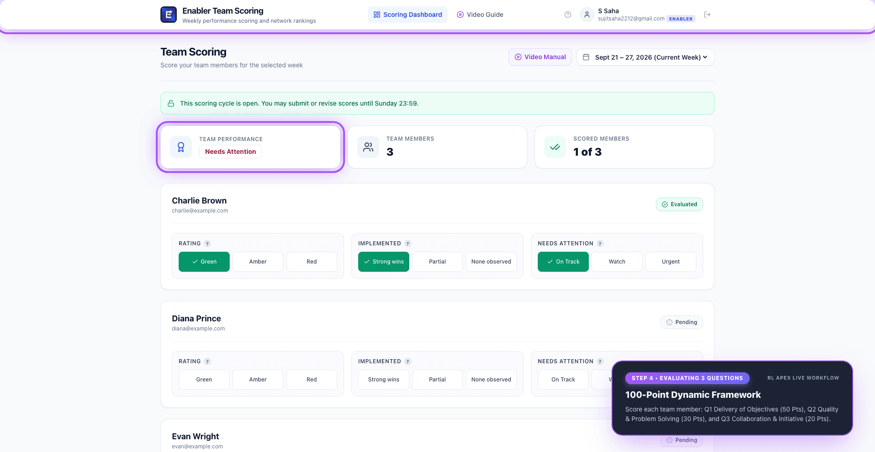Click the ENABLER role badge
875x452 pixels.
[681, 19]
